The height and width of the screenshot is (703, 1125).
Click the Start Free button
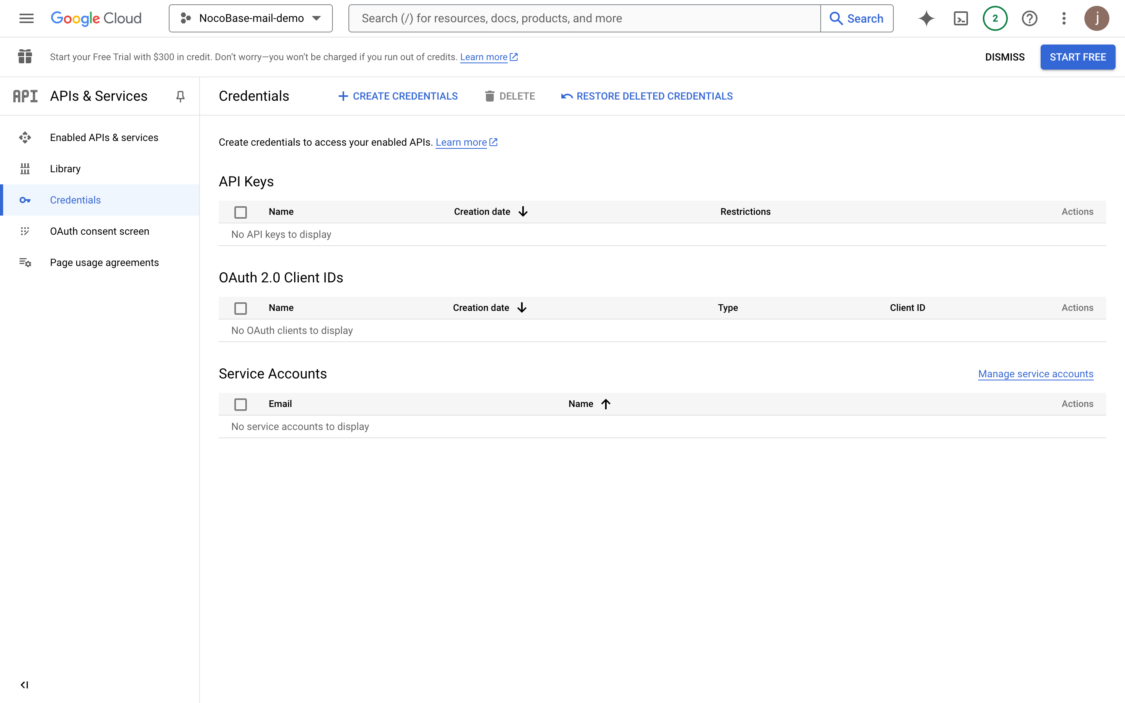coord(1077,57)
